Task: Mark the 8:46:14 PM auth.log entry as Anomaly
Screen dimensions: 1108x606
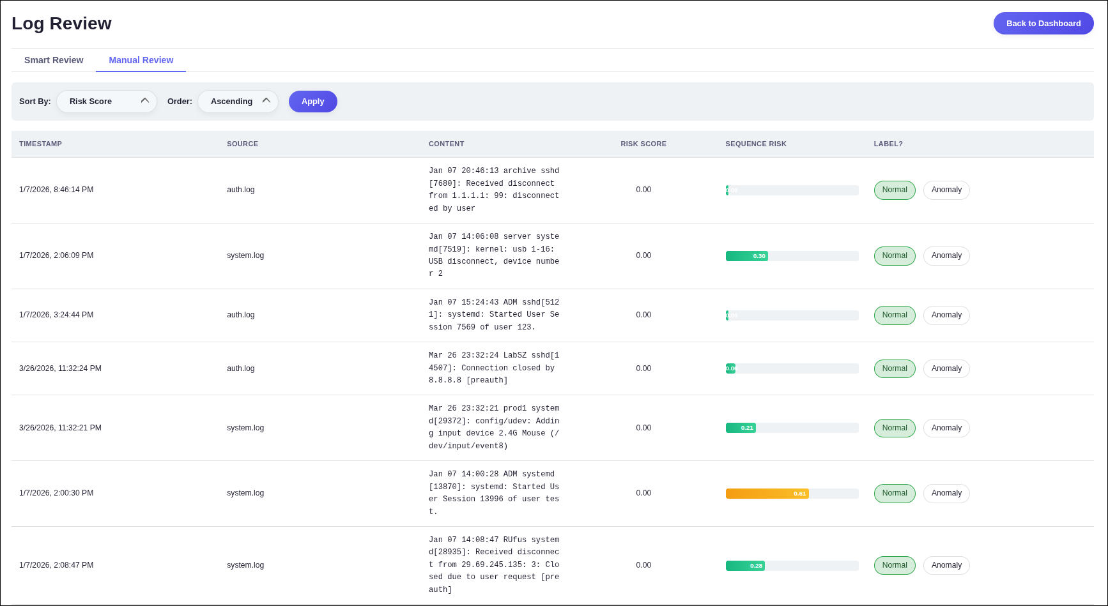Action: pos(946,190)
